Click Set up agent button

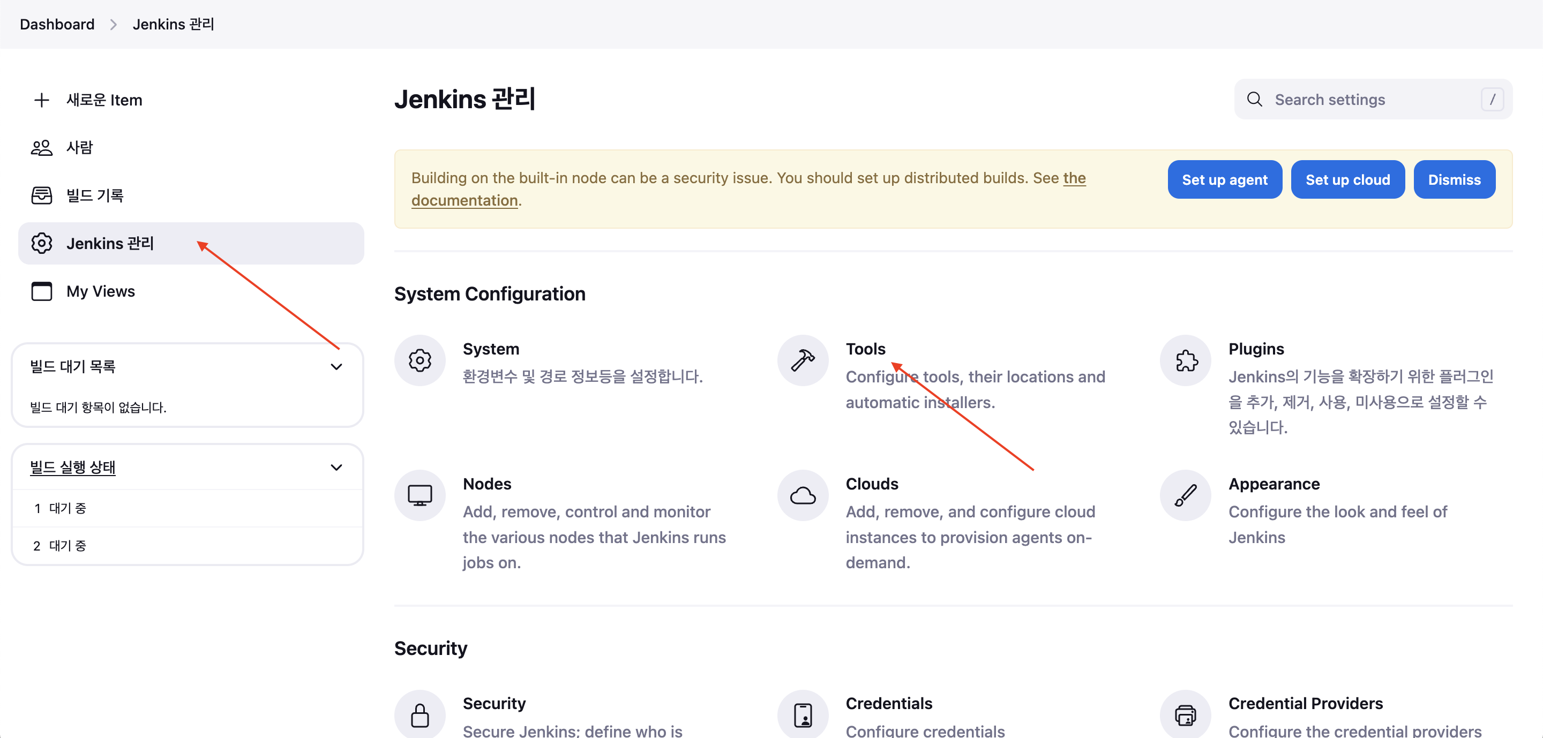click(1224, 179)
